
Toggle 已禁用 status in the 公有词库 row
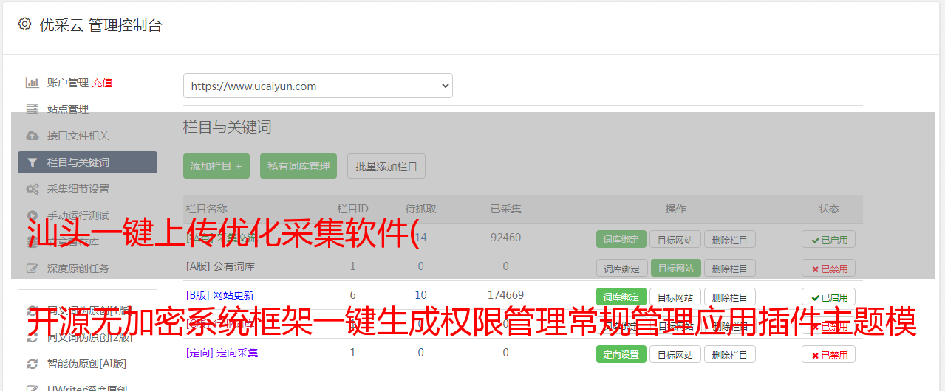(x=829, y=268)
